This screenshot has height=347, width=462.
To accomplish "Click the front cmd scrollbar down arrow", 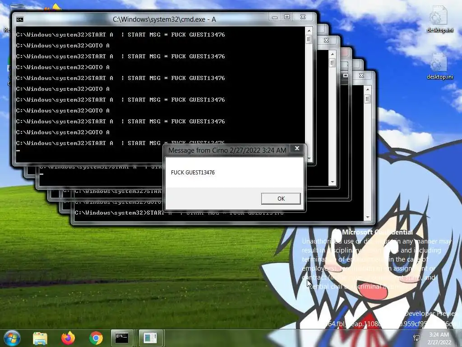I will tap(309, 159).
